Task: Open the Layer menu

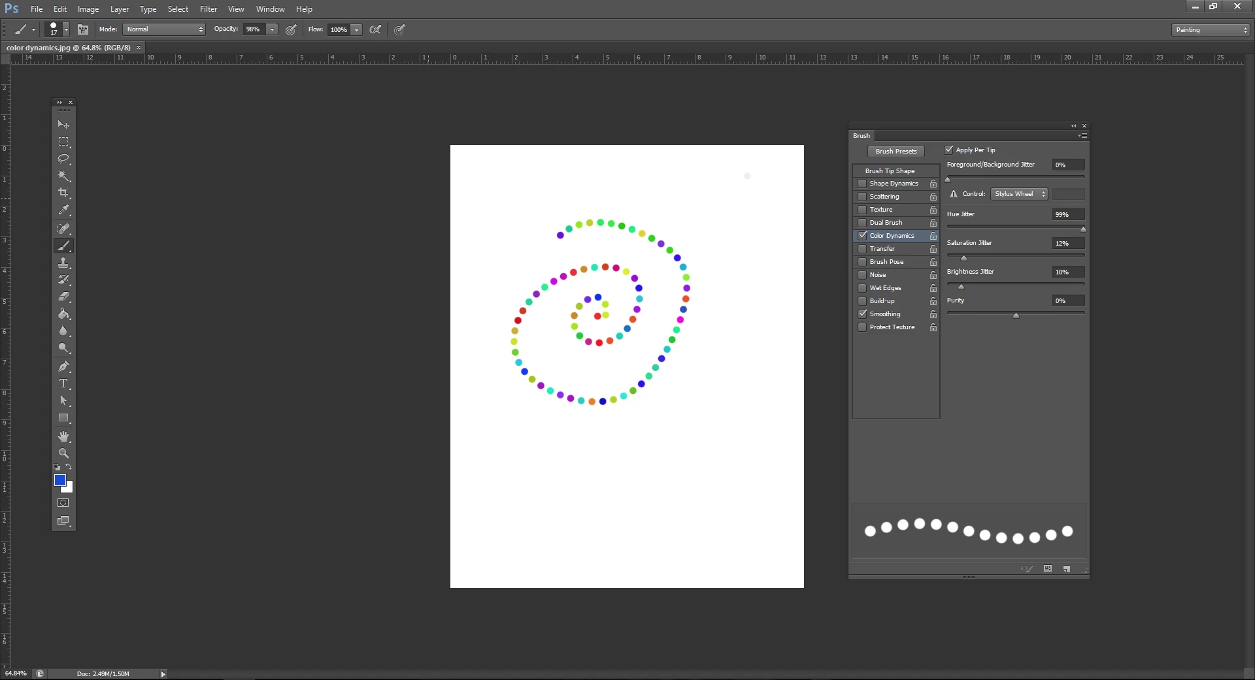Action: (x=120, y=9)
